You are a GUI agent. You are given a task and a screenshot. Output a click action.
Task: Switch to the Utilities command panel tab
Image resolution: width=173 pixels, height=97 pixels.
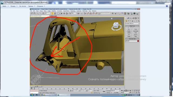coord(138,18)
